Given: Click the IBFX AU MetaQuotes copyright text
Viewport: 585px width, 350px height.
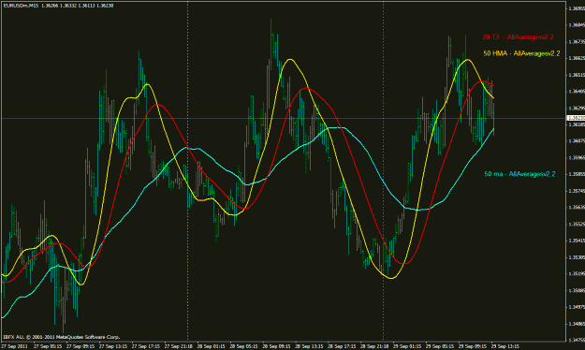Looking at the screenshot, I should pyautogui.click(x=62, y=337).
